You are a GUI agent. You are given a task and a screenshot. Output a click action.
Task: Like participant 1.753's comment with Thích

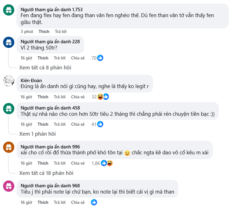click(44, 31)
